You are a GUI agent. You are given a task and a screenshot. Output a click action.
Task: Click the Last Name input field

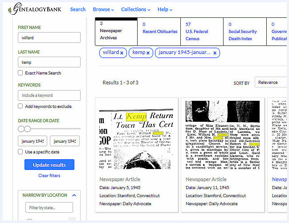coord(49,62)
